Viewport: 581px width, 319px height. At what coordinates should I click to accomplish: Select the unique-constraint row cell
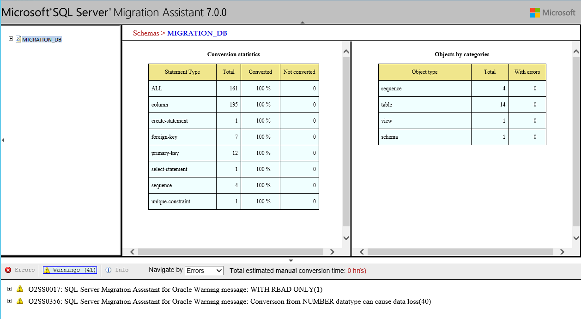tap(182, 201)
